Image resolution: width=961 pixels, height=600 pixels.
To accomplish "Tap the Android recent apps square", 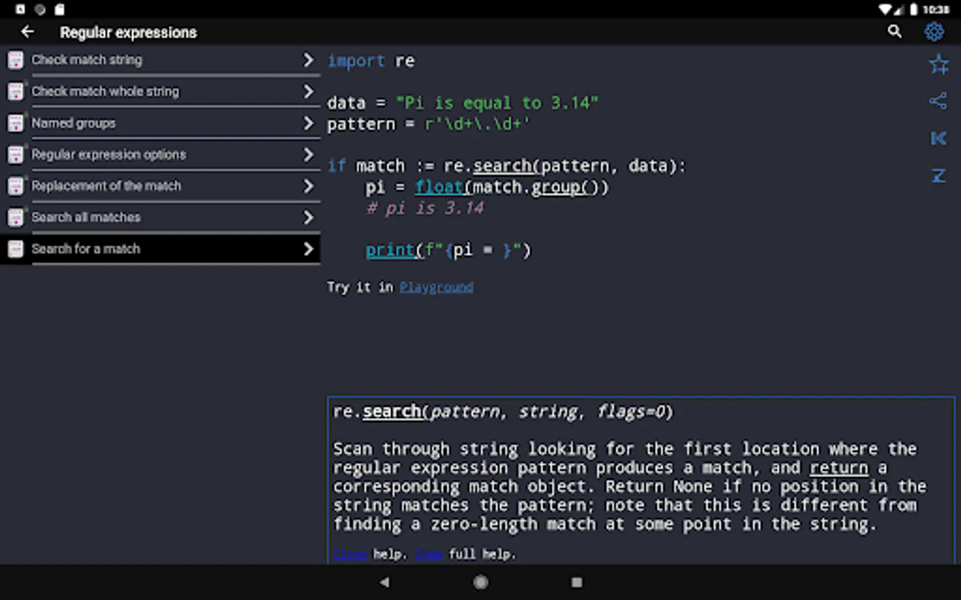I will 577,582.
